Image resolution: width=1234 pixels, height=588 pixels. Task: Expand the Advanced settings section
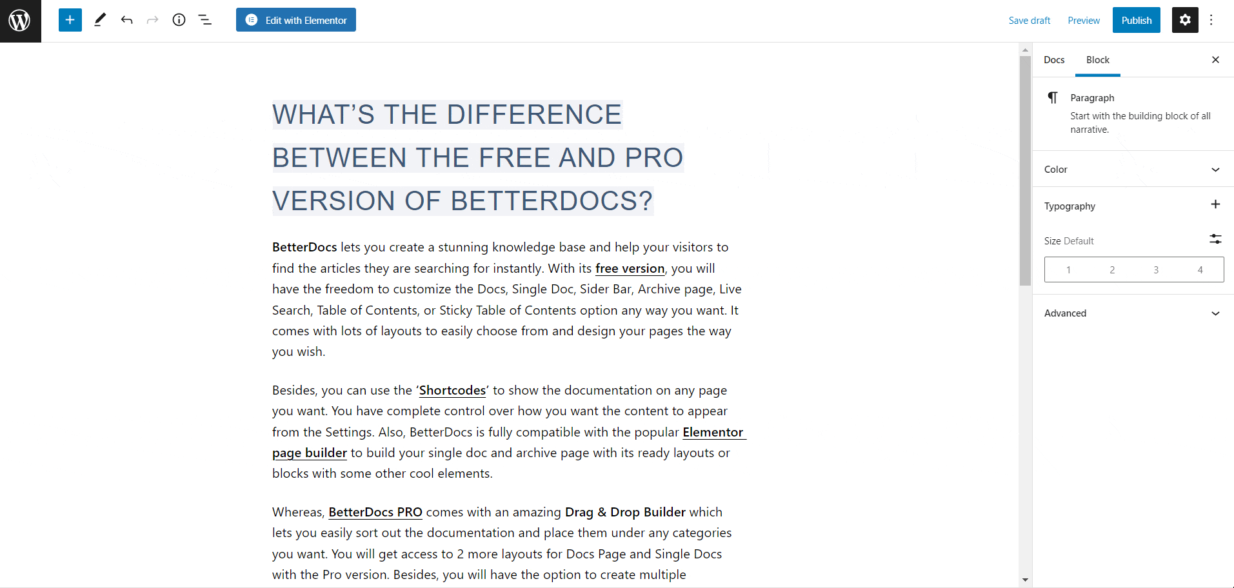[x=1133, y=313]
